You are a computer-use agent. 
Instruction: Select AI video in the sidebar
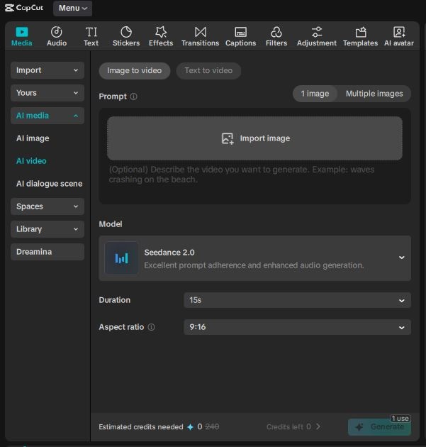pos(31,161)
